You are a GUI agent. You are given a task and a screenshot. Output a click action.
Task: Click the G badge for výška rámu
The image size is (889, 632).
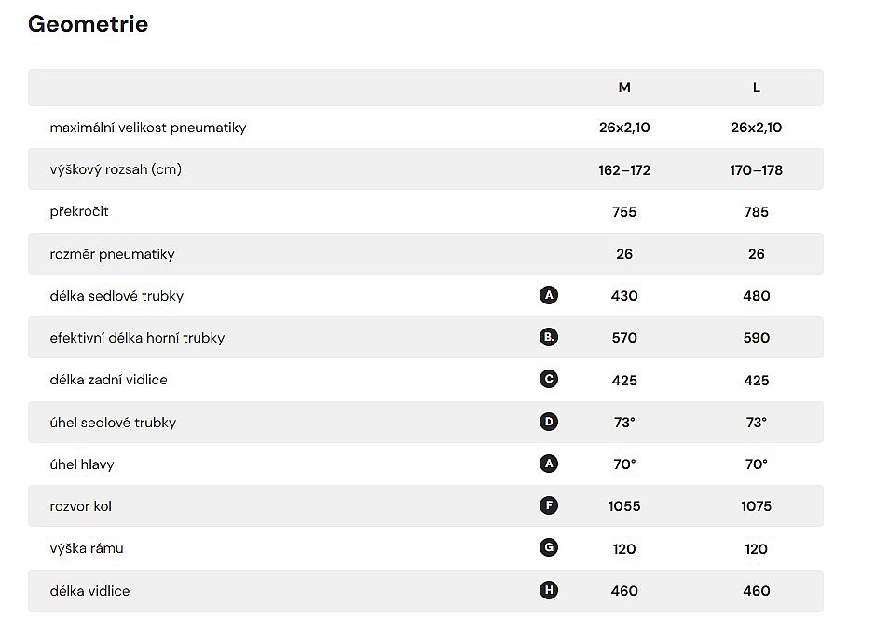point(549,548)
